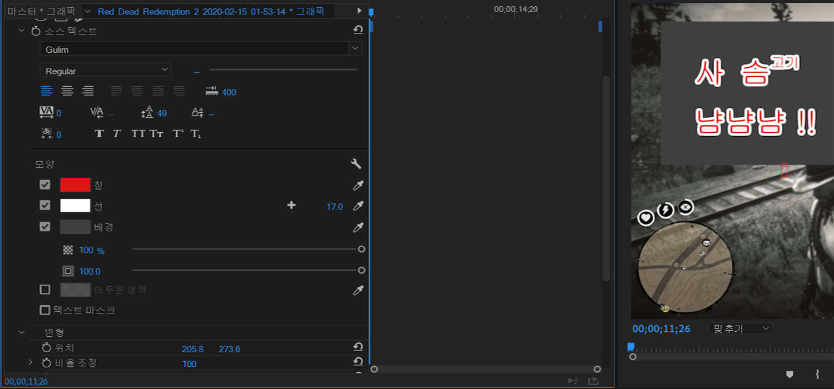
Task: Apply faux bold to the text
Action: tap(99, 134)
